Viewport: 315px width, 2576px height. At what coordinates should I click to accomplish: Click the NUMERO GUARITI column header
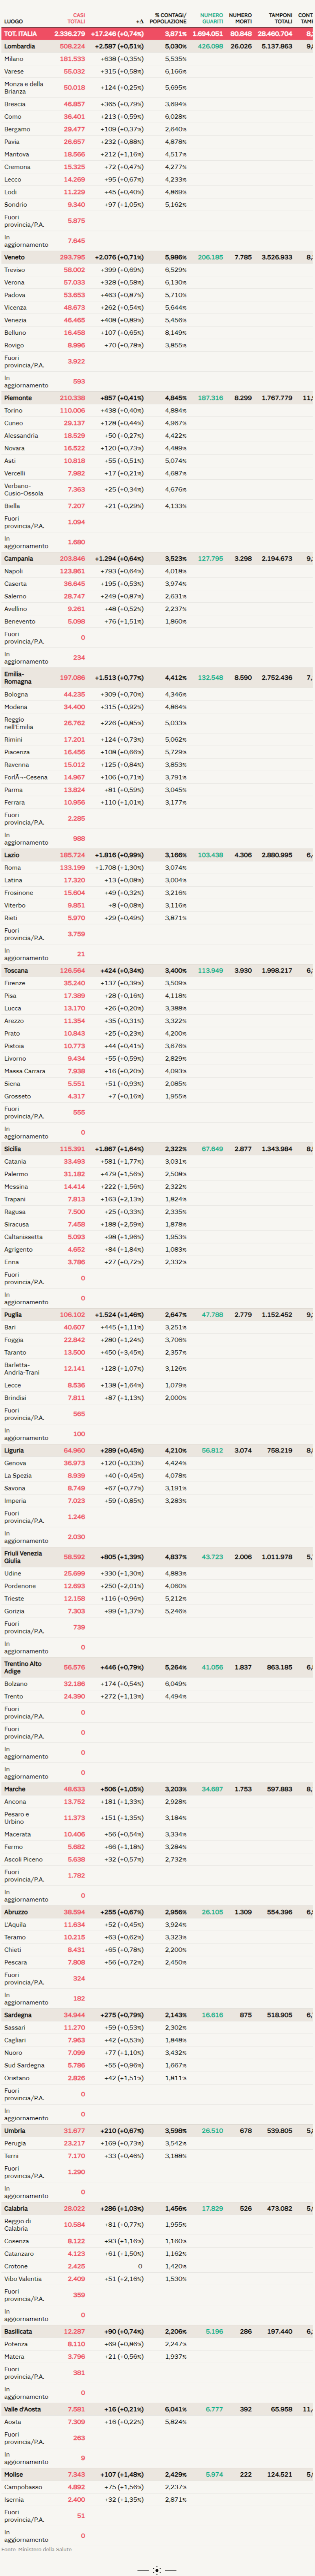[x=211, y=19]
